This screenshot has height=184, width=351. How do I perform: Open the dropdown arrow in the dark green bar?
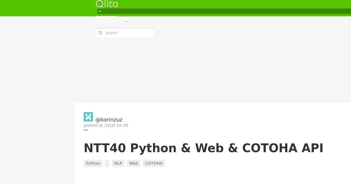click(x=100, y=11)
